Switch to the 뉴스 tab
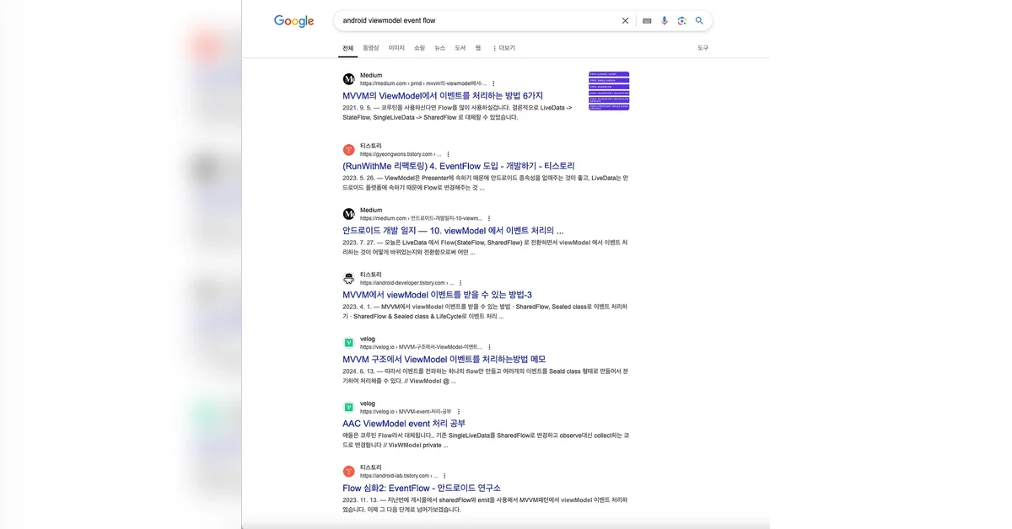The image size is (1012, 529). [440, 48]
